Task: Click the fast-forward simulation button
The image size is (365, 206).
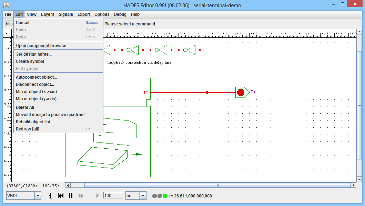Action: pos(81,196)
